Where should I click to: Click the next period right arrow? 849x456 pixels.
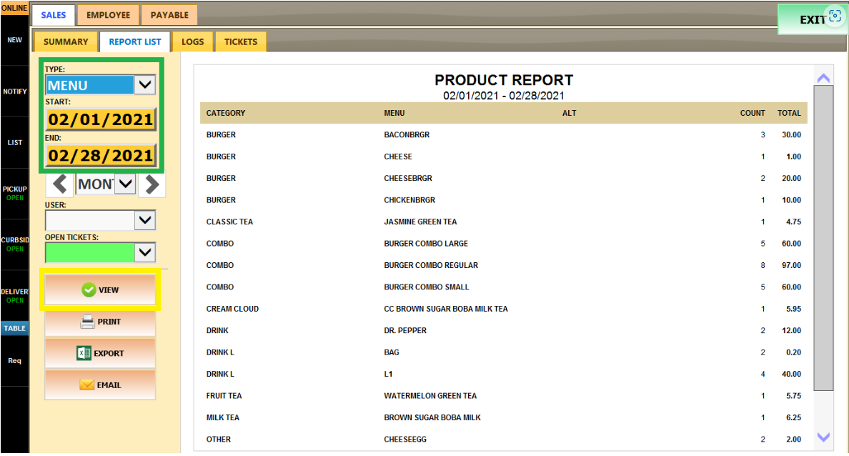152,184
